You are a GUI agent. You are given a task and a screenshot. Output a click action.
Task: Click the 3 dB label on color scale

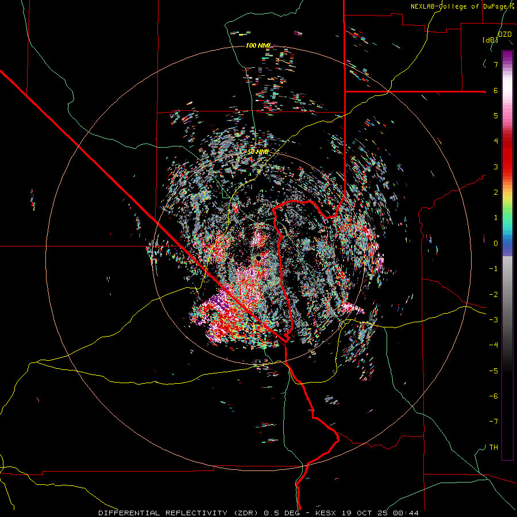point(496,167)
